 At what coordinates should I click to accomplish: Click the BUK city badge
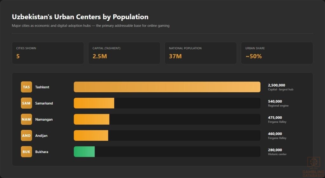(26, 151)
